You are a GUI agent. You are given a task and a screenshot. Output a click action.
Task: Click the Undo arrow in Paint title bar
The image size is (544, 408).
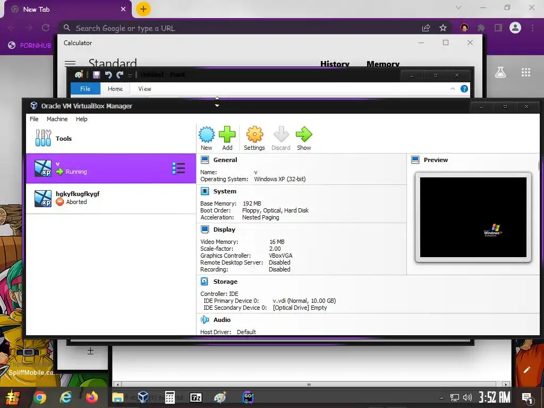[108, 74]
